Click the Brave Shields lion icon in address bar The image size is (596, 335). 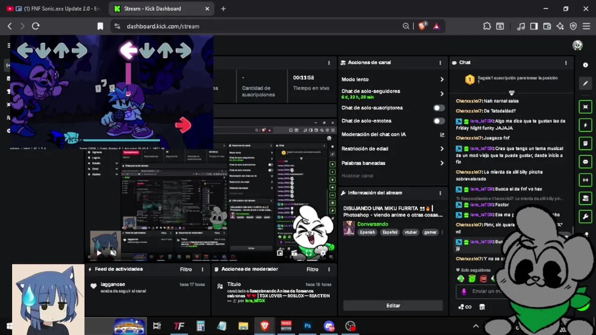tap(422, 27)
